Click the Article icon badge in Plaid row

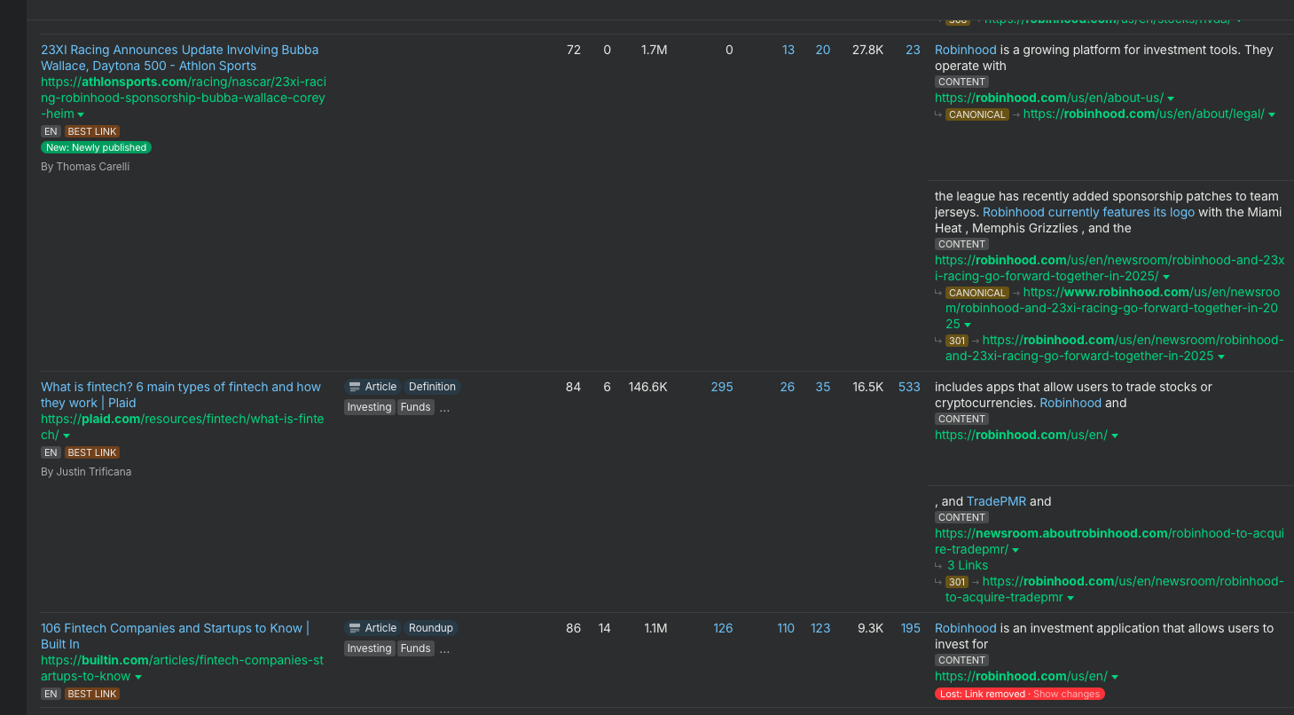point(373,387)
